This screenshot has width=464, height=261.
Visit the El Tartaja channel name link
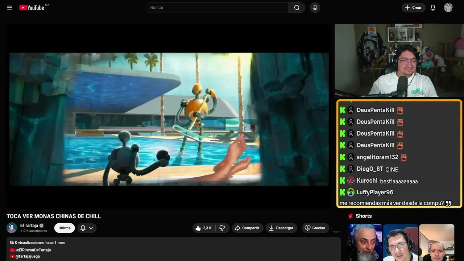29,225
